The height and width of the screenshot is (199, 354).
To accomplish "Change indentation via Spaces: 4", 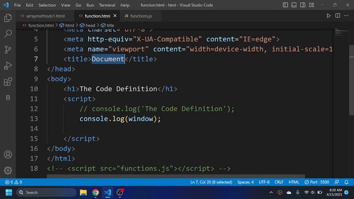I will click(x=246, y=182).
